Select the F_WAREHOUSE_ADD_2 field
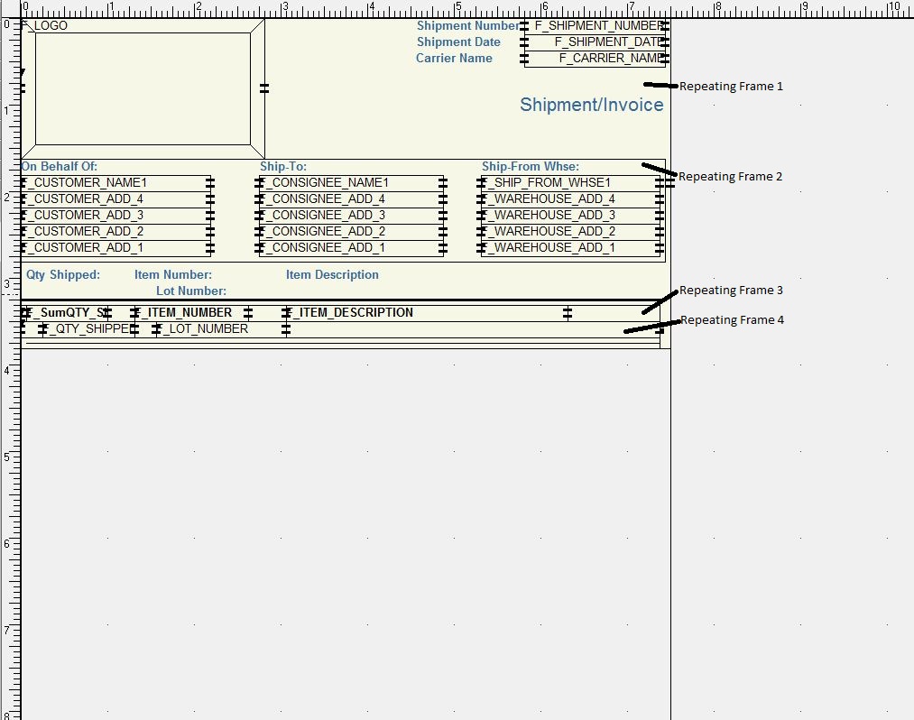 (x=570, y=232)
